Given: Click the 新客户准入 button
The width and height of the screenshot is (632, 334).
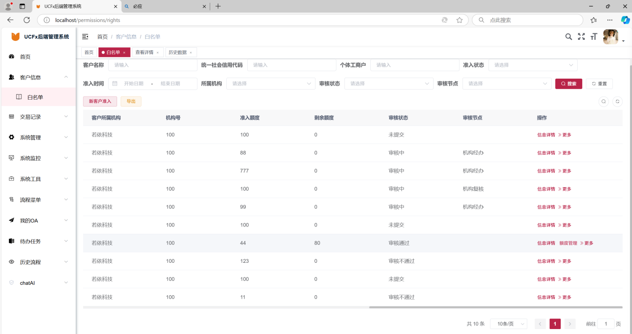Looking at the screenshot, I should pos(100,102).
